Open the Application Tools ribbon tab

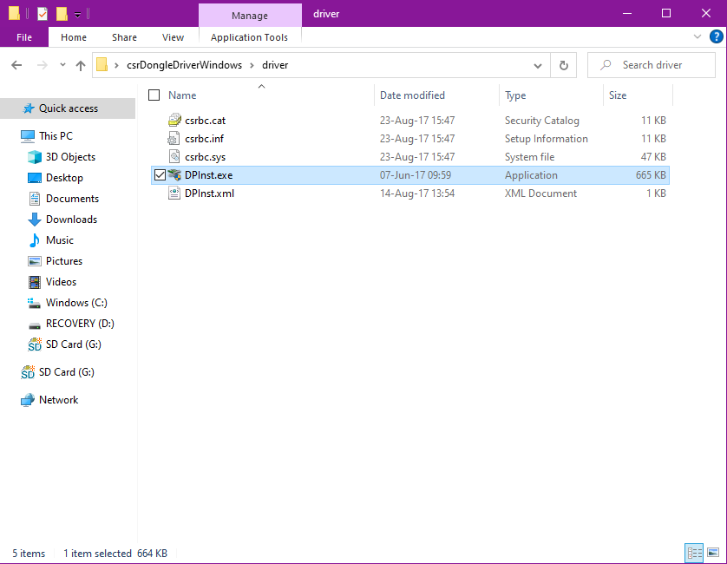[250, 37]
